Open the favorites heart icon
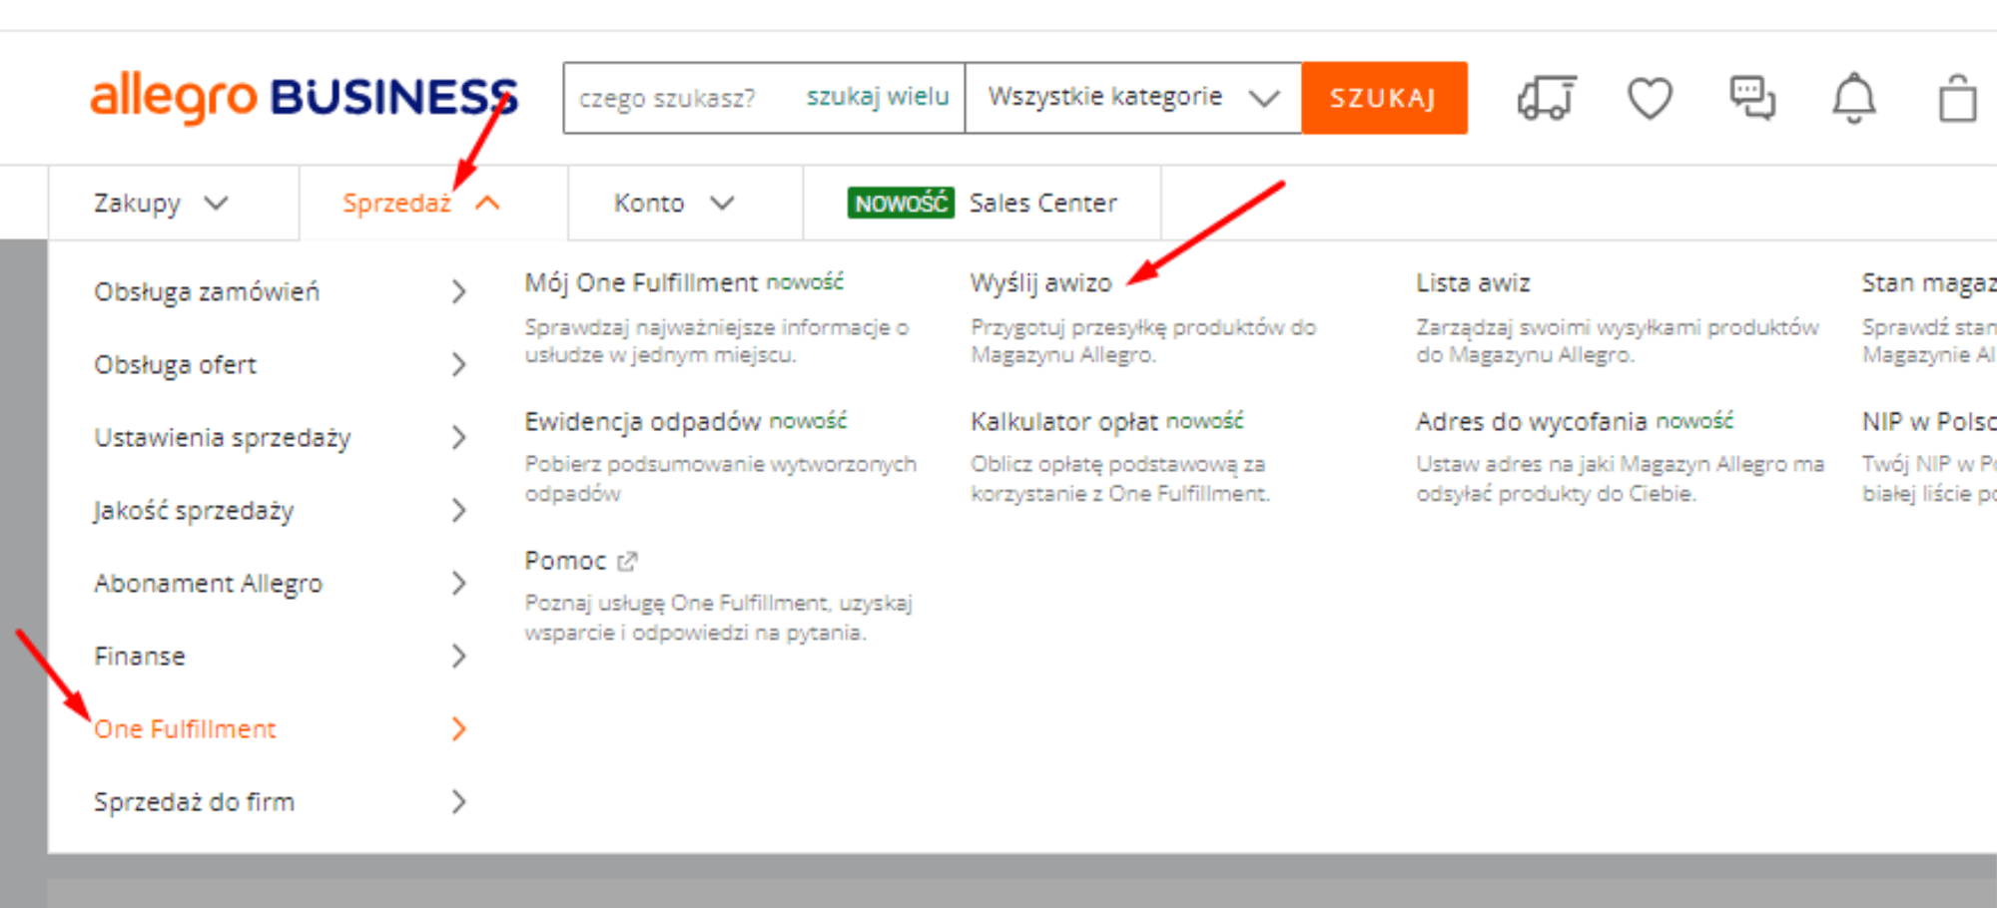1997x908 pixels. (x=1650, y=98)
